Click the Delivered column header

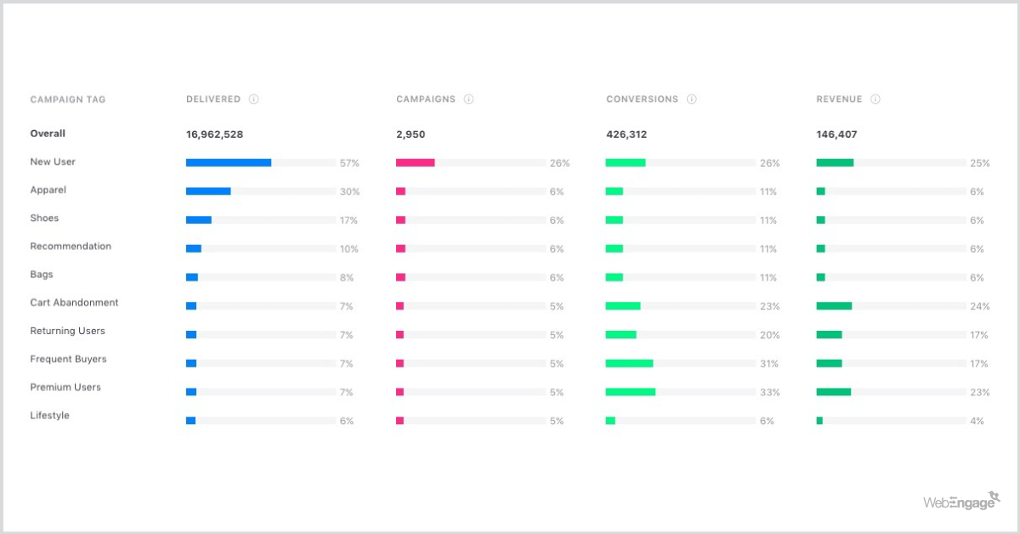pyautogui.click(x=213, y=99)
